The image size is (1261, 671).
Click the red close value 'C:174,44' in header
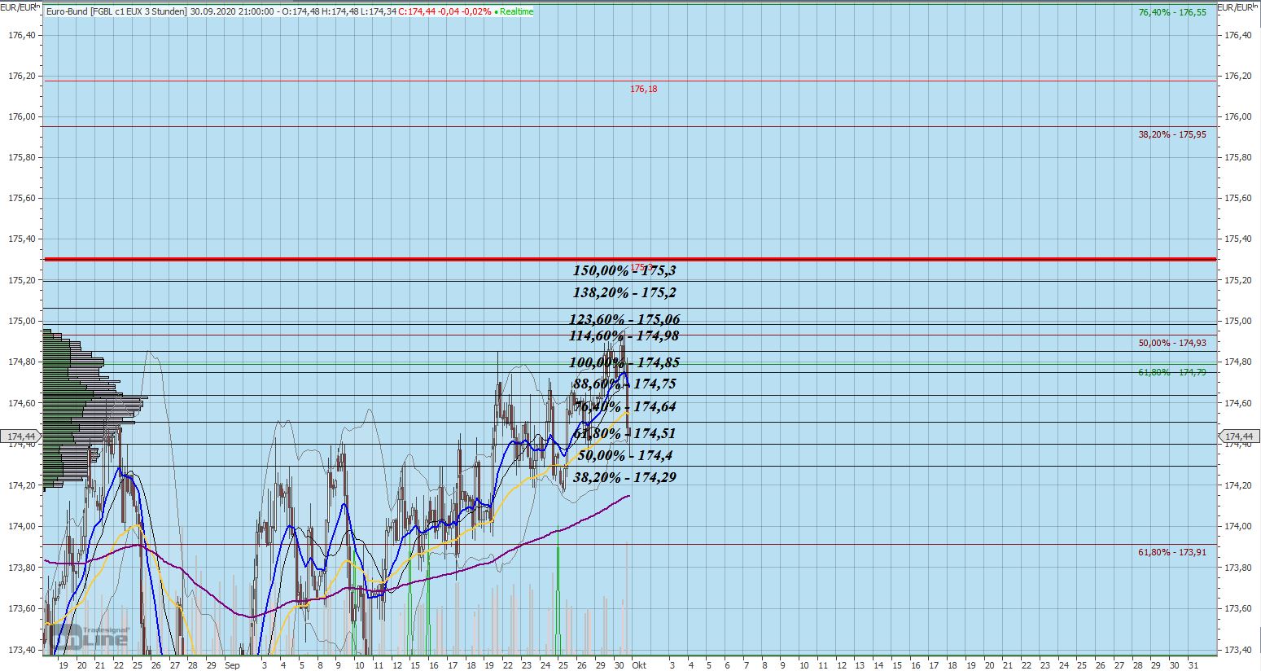(416, 11)
